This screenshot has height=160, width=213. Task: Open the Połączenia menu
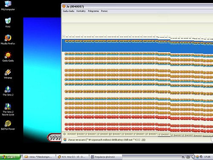coord(93,11)
